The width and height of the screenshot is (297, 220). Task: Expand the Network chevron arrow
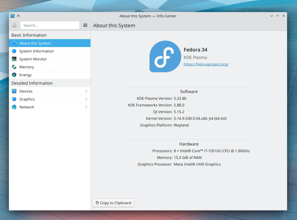[x=86, y=107]
